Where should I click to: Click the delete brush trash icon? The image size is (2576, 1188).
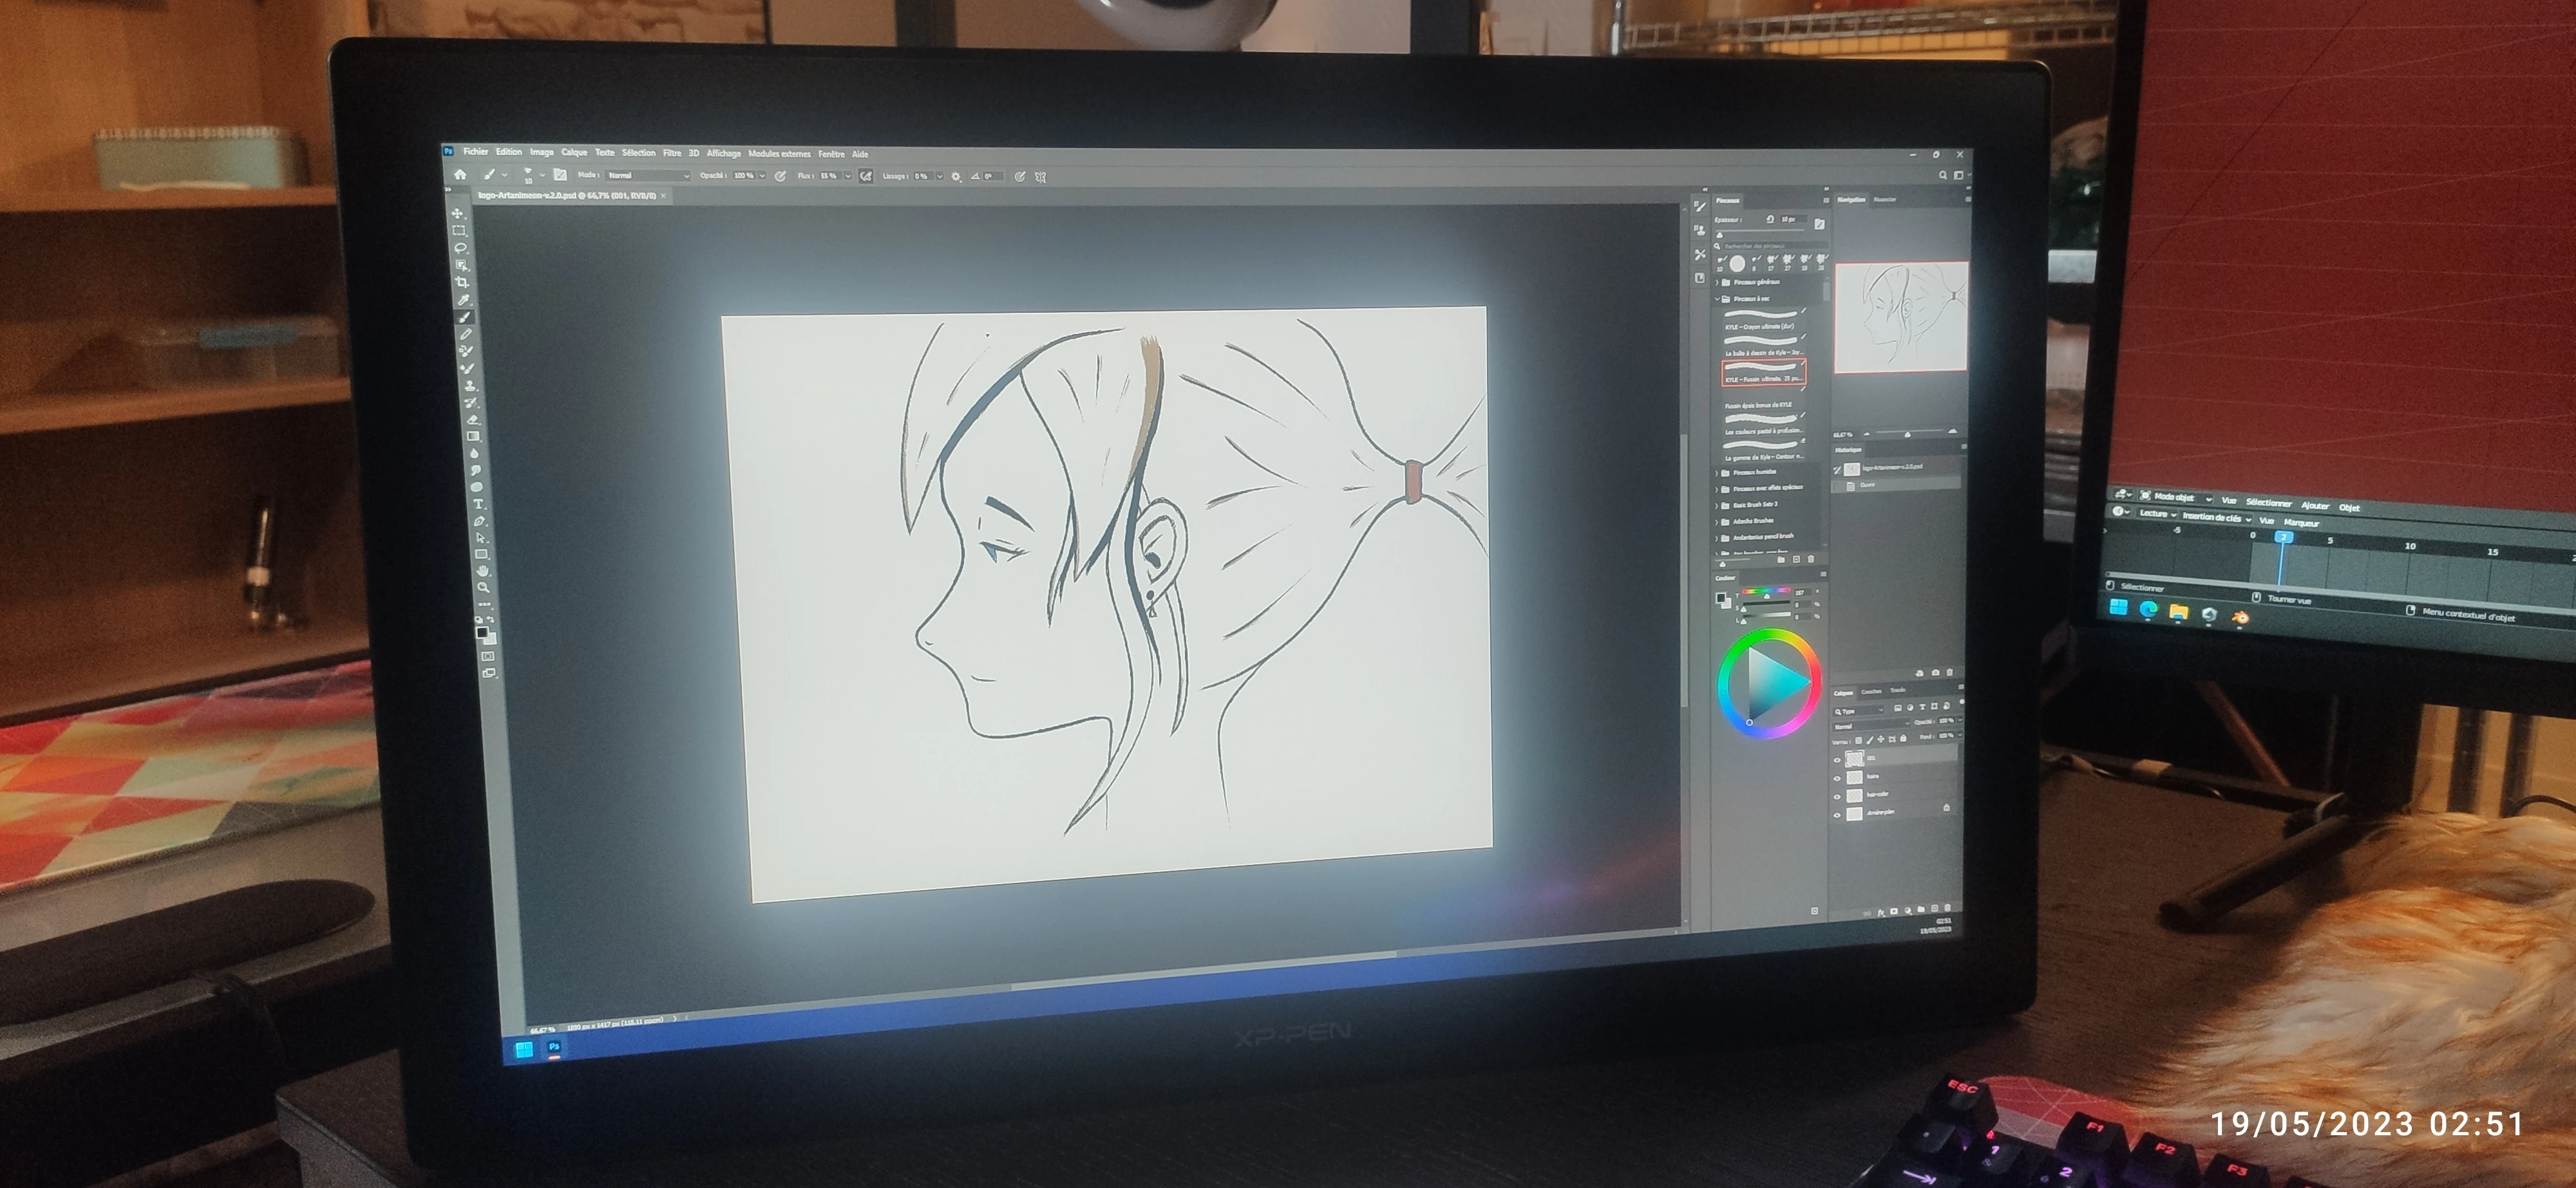pos(1811,559)
